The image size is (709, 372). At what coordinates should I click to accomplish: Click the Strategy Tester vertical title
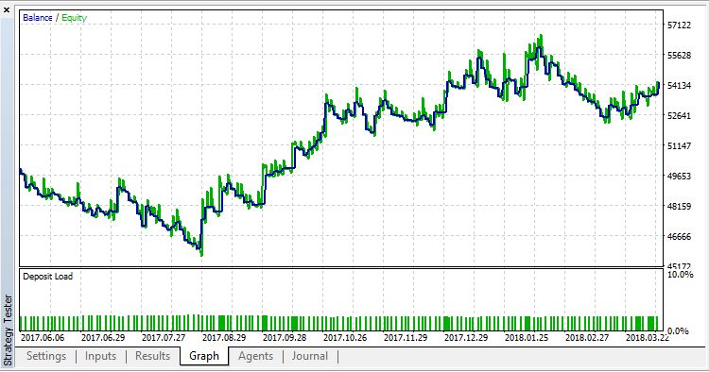[8, 330]
